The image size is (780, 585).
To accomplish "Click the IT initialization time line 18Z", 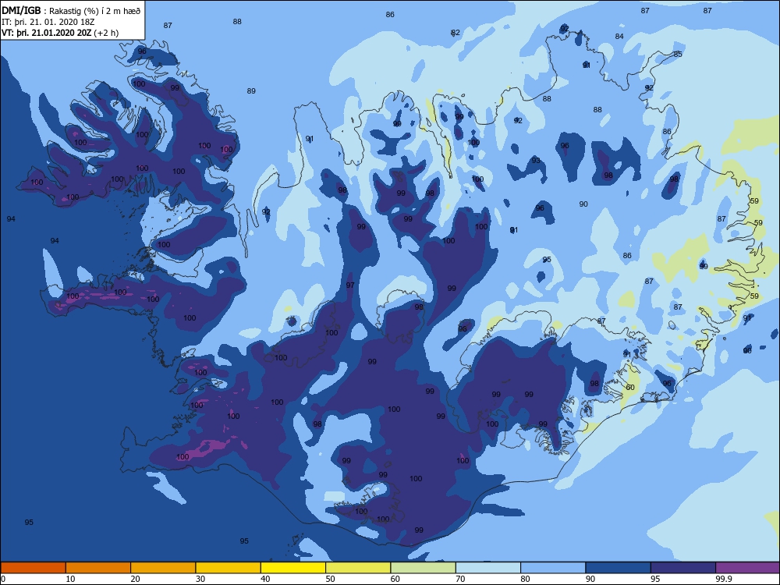I will click(48, 22).
